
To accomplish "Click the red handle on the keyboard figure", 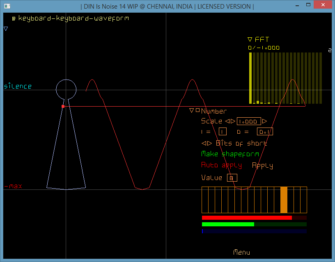I will coord(63,106).
